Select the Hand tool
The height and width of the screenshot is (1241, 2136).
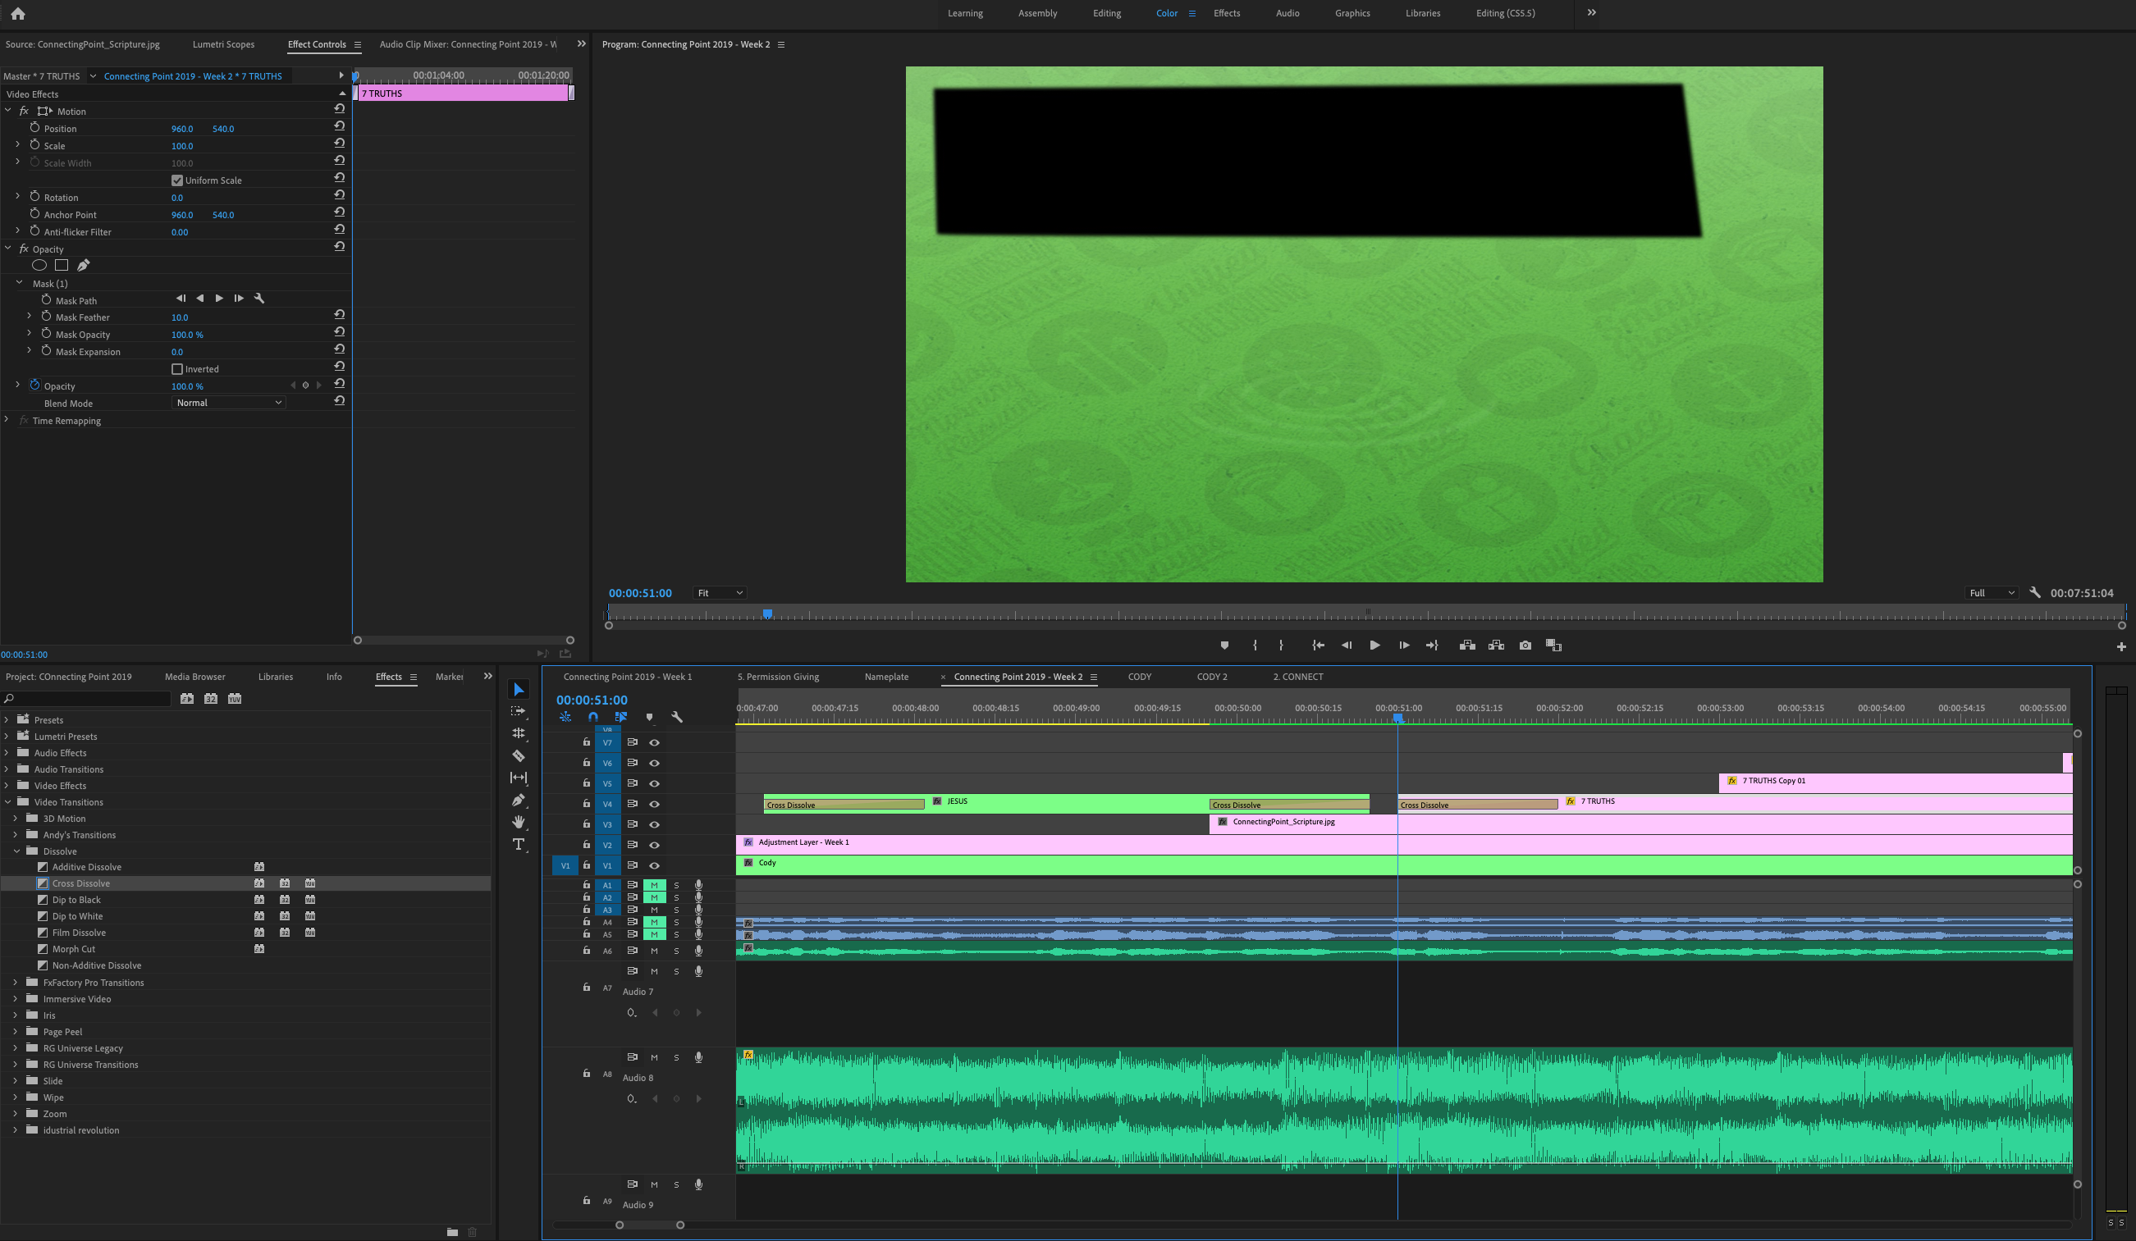519,822
